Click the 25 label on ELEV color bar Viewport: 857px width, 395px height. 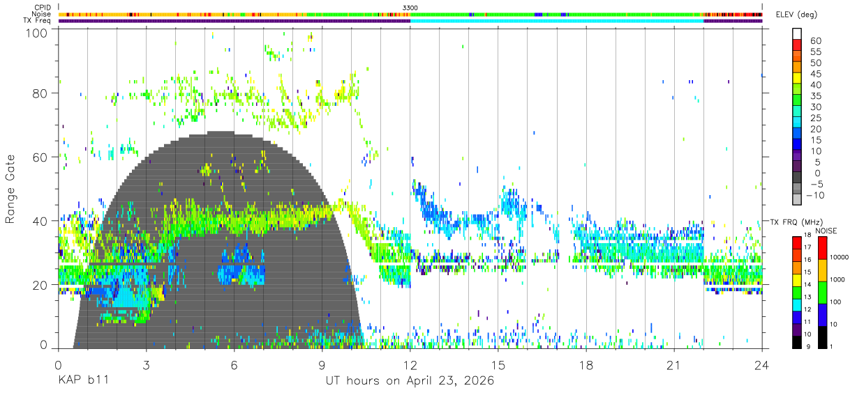click(814, 118)
